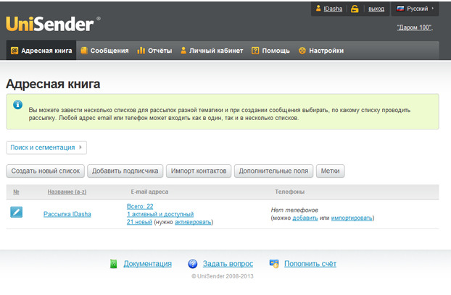Viewport: 451px width, 295px height.
Task: Click Добавить подписчика button
Action: [x=125, y=171]
